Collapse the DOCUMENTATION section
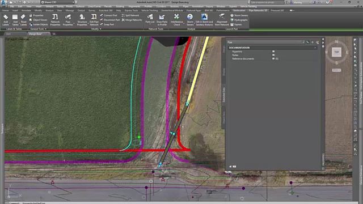 pos(315,48)
